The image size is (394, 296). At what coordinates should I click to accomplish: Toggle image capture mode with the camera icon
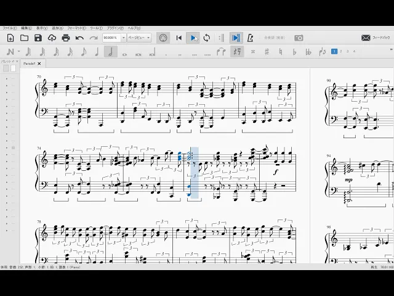(x=299, y=38)
